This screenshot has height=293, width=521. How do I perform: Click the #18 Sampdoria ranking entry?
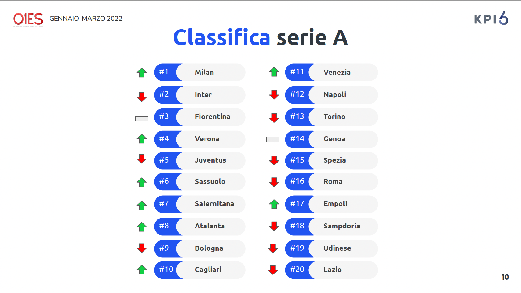(x=331, y=226)
